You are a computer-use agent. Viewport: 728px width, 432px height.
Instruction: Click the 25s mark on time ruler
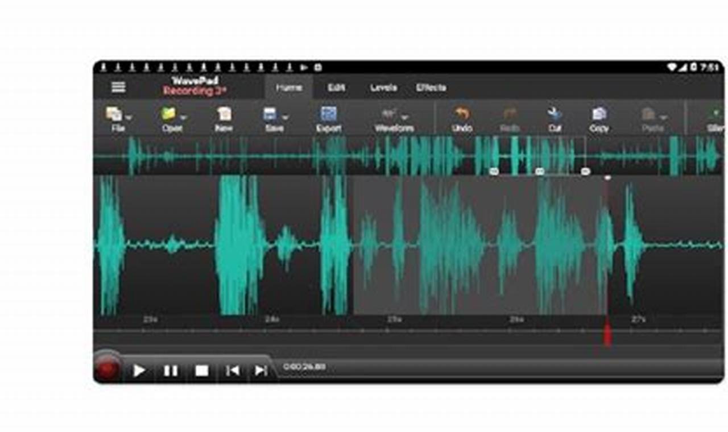394,319
